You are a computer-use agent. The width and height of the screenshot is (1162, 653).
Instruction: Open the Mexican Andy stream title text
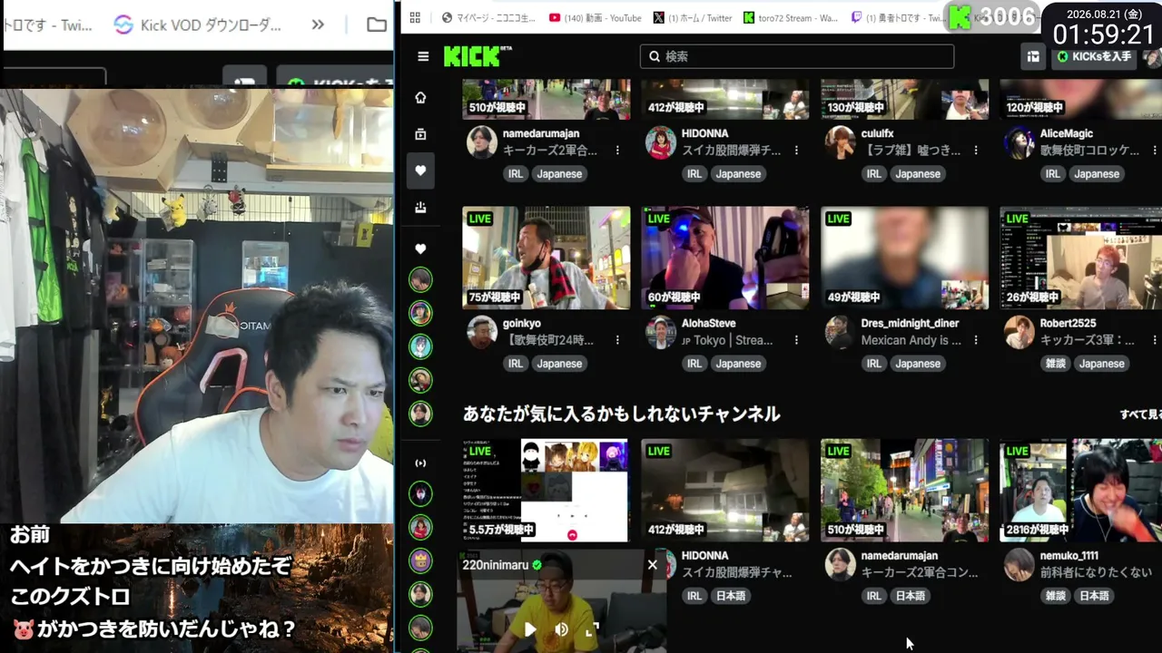911,340
